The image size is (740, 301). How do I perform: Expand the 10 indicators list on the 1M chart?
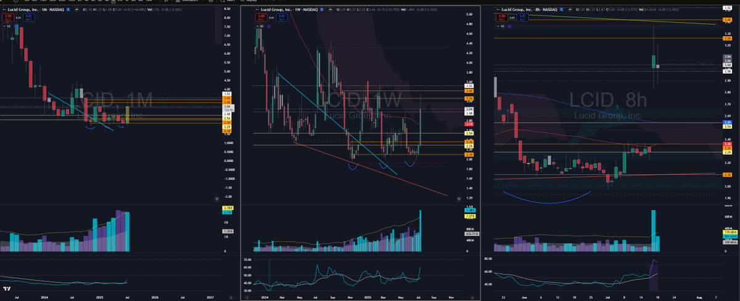[x=6, y=26]
